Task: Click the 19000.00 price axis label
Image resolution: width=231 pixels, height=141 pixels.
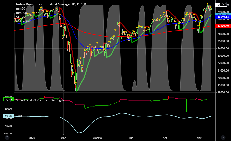Action: point(223,85)
